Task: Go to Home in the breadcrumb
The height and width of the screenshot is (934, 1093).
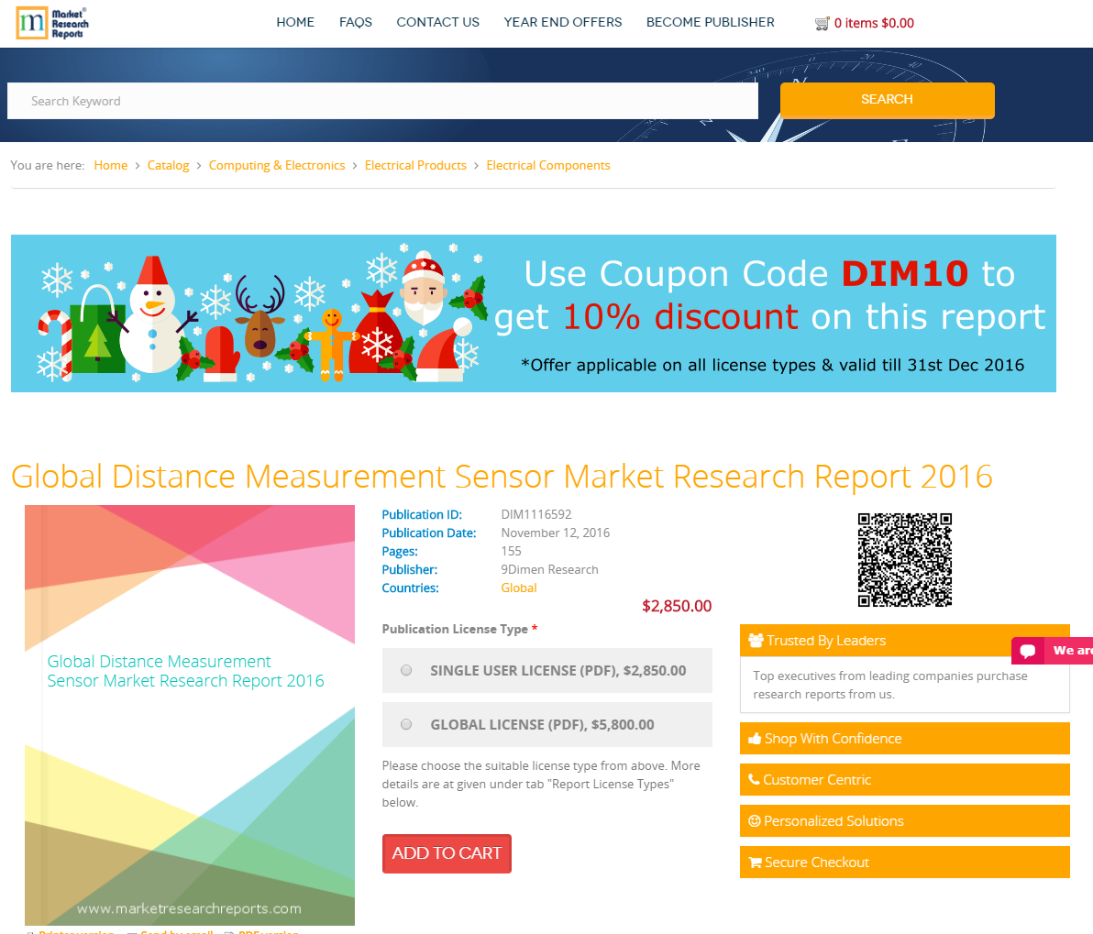Action: 111,165
